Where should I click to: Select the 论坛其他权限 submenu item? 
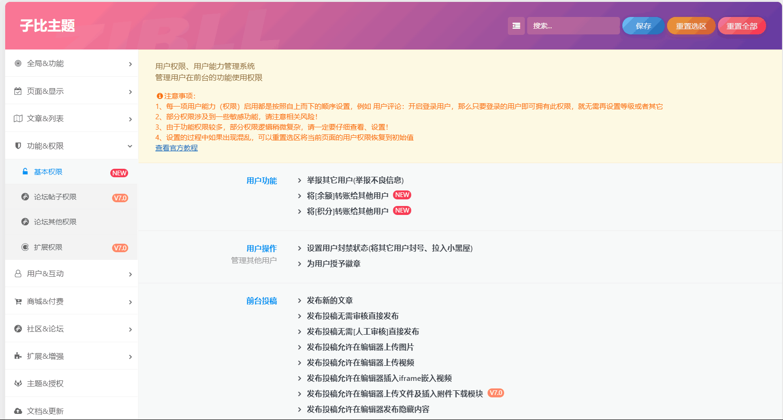(72, 222)
